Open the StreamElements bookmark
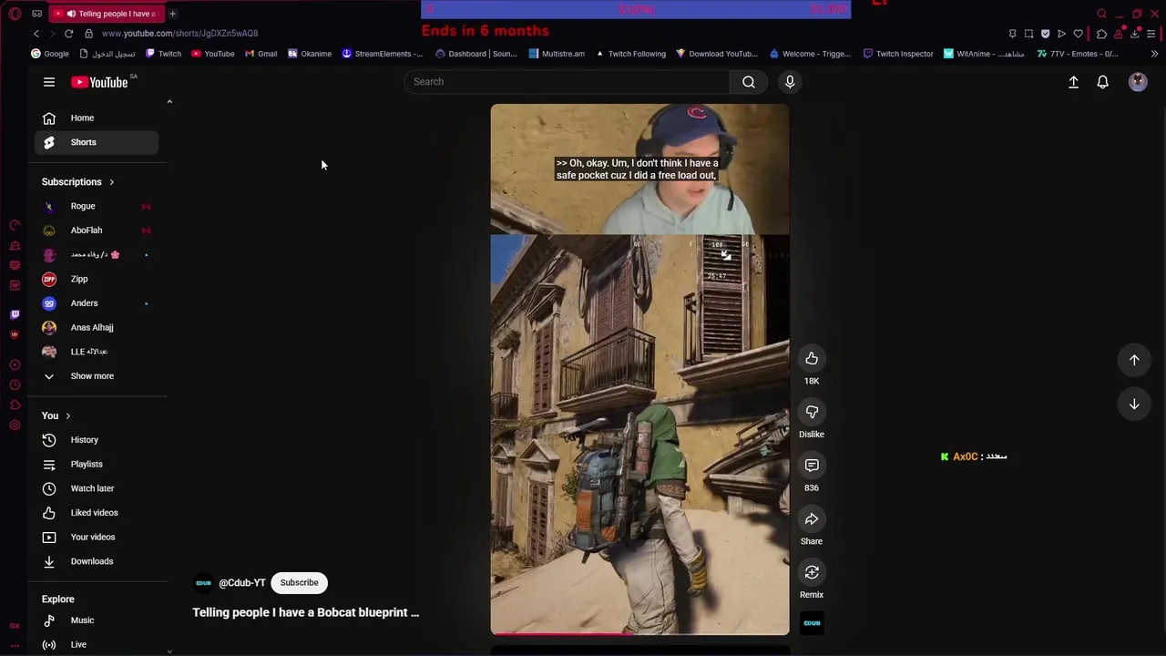1166x656 pixels. 382,54
